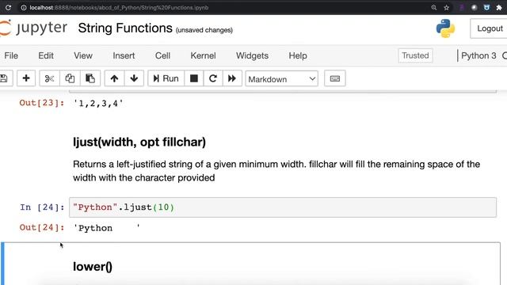Paste cells below using the clipboard icon
This screenshot has height=285, width=507.
point(90,78)
